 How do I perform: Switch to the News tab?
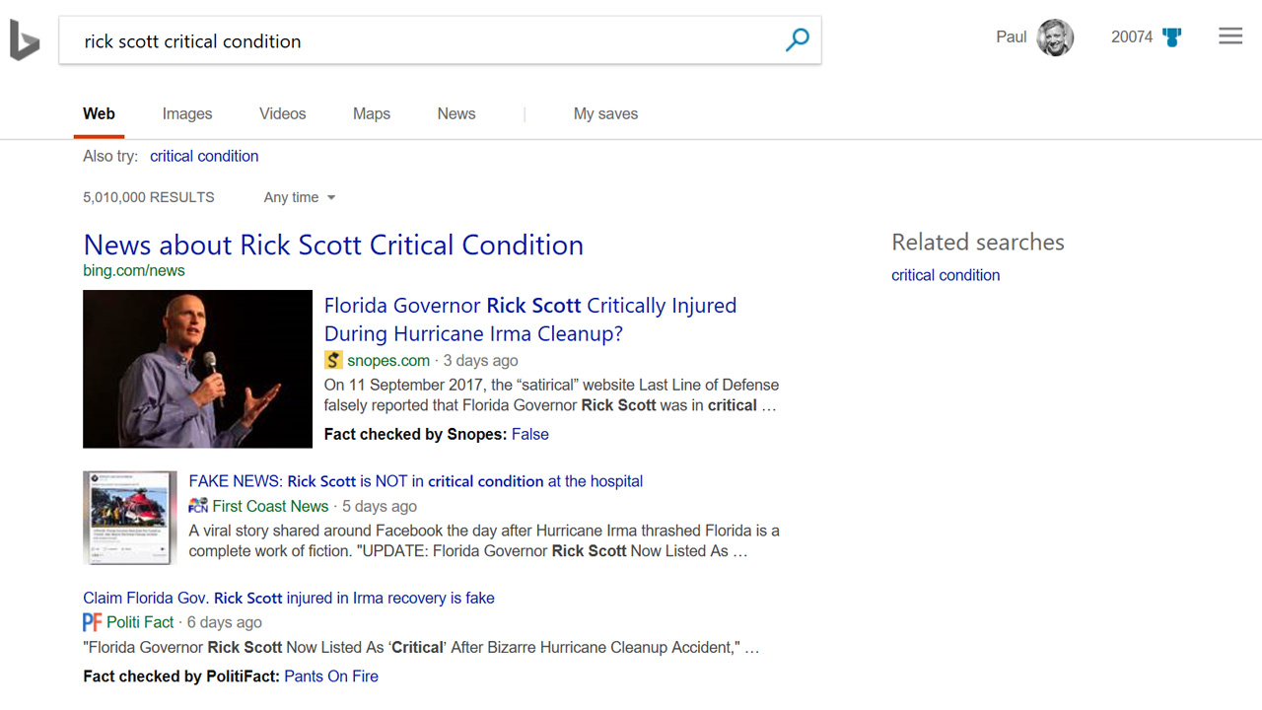(456, 113)
